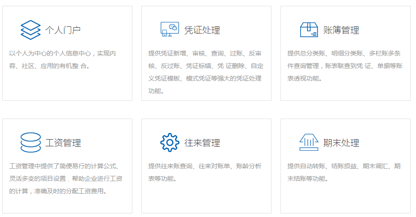This screenshot has width=416, height=217.
Task: Select the 账簿管理 heading text
Action: point(341,30)
